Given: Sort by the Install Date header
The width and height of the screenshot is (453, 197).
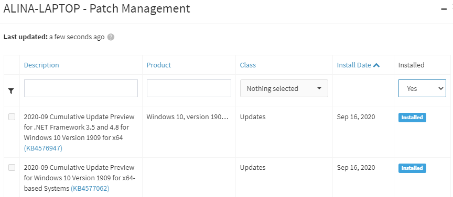Looking at the screenshot, I should pyautogui.click(x=354, y=65).
